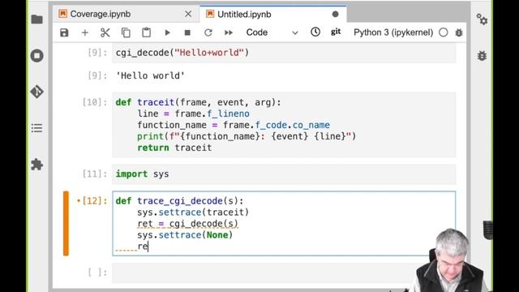Click 'sys.settrace(None)' line

[x=185, y=235]
